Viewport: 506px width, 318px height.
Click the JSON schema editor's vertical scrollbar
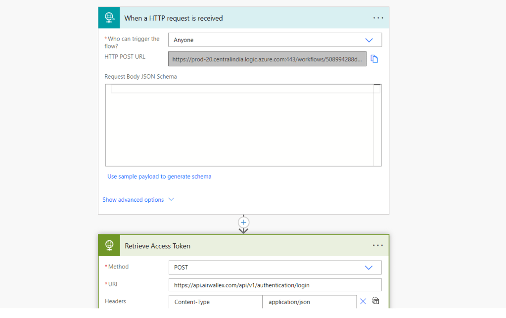pos(377,126)
